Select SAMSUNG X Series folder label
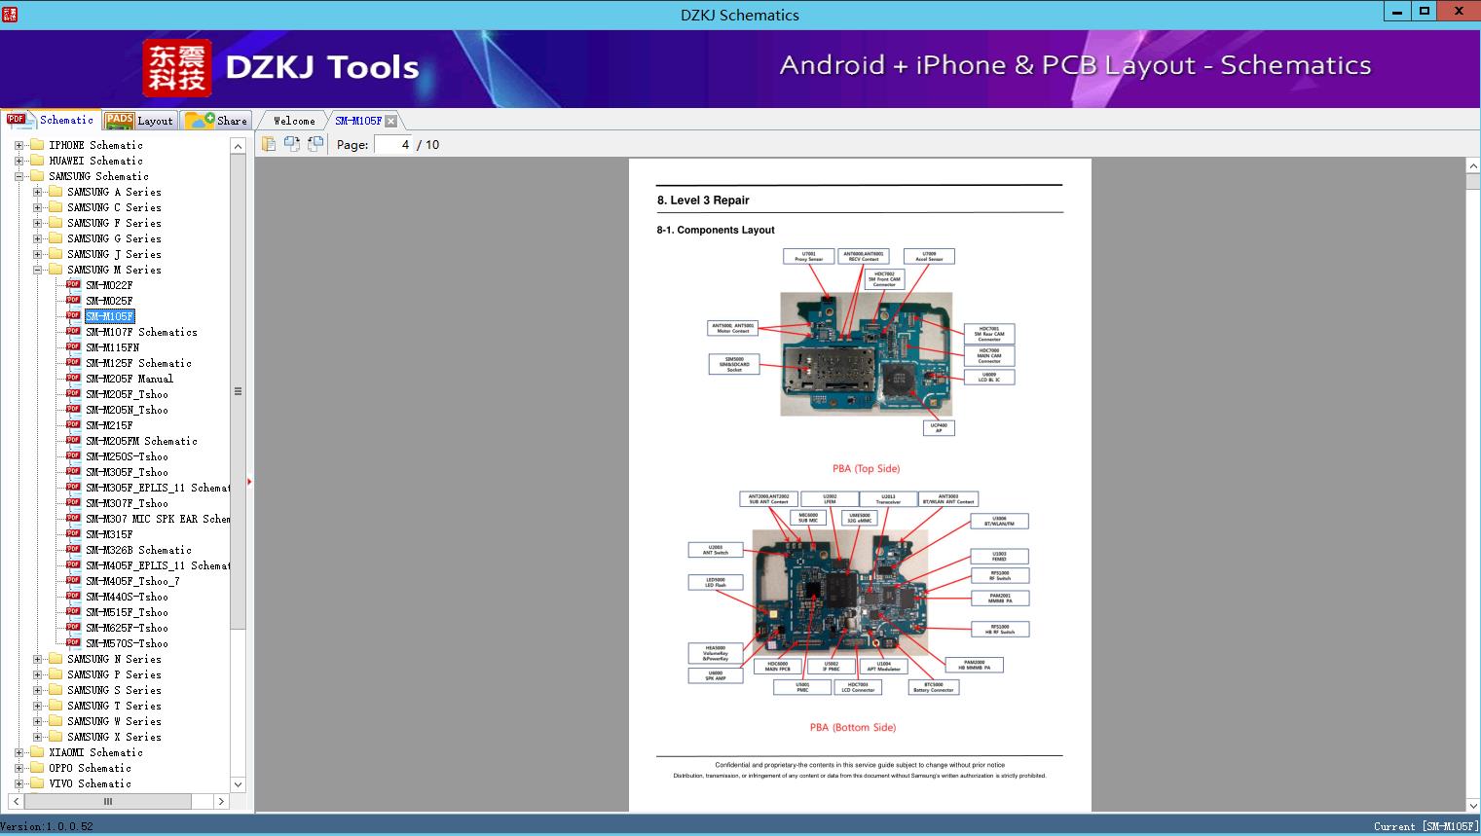 click(114, 737)
